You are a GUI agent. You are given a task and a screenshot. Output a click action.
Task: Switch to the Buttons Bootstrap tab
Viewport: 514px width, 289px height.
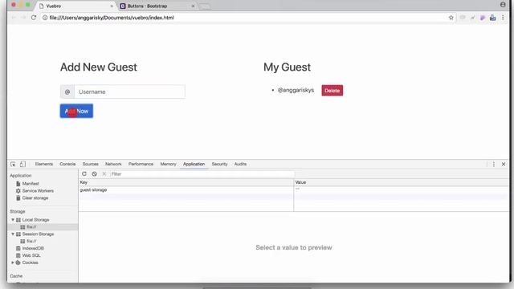[157, 6]
